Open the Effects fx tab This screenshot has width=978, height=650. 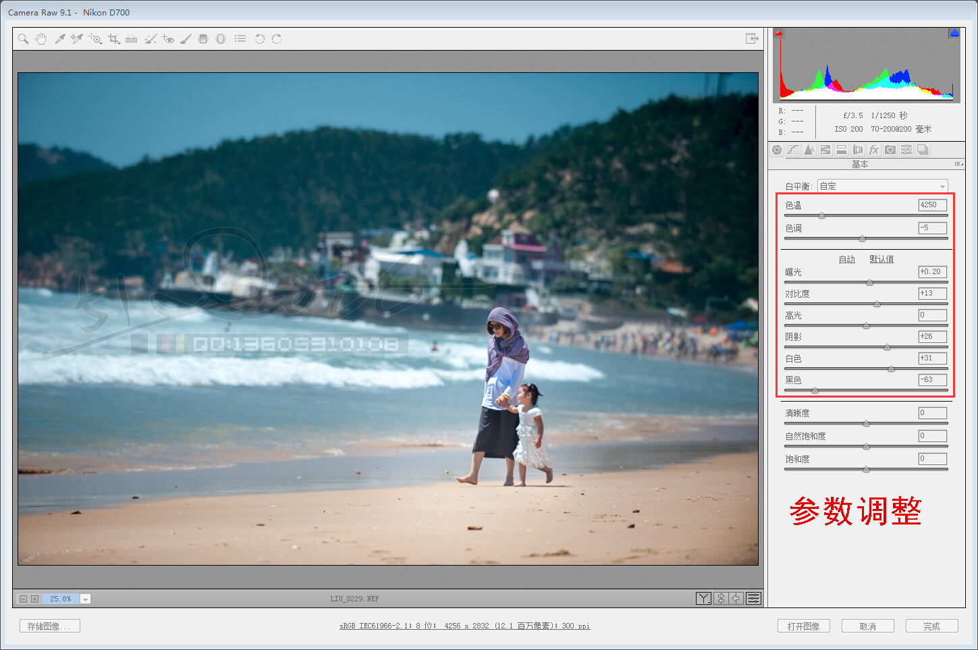point(874,150)
